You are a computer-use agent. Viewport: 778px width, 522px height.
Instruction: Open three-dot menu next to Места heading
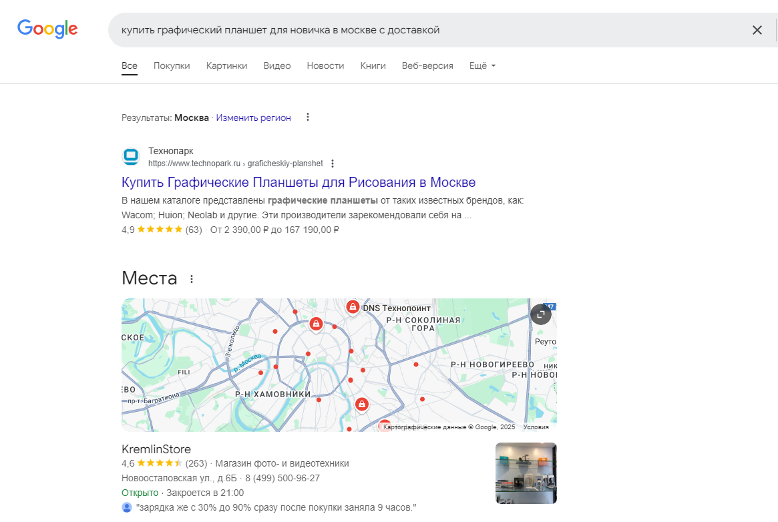click(x=192, y=279)
